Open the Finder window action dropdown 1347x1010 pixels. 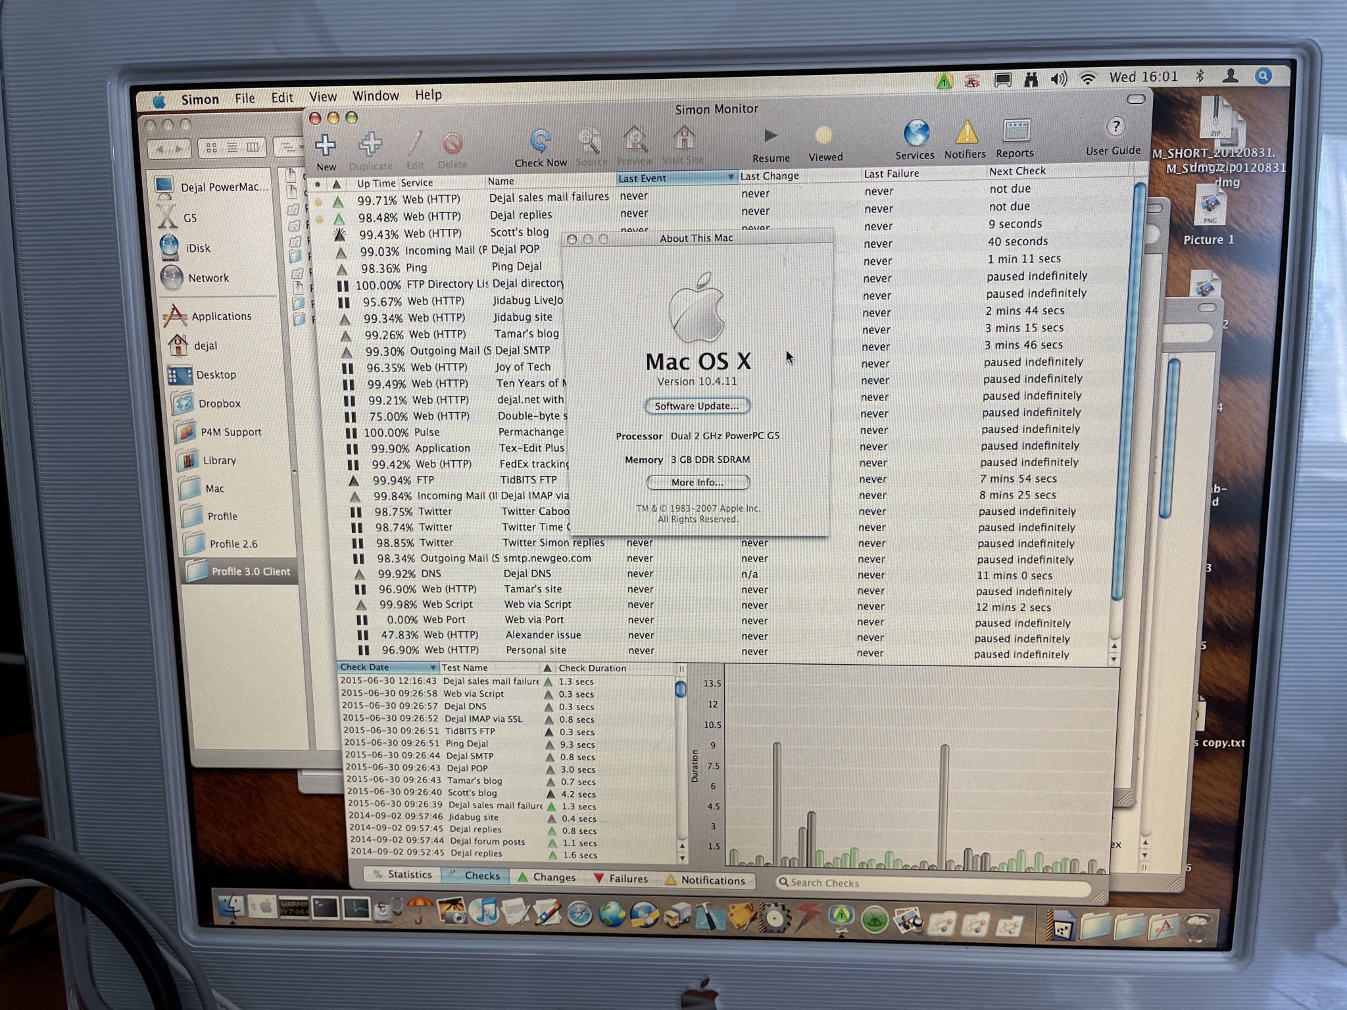click(289, 147)
